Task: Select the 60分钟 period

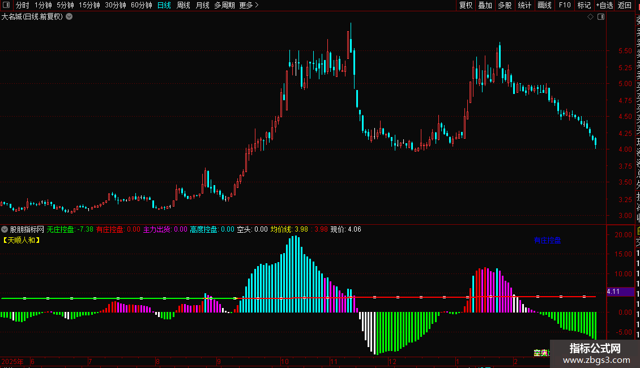Action: tap(142, 5)
